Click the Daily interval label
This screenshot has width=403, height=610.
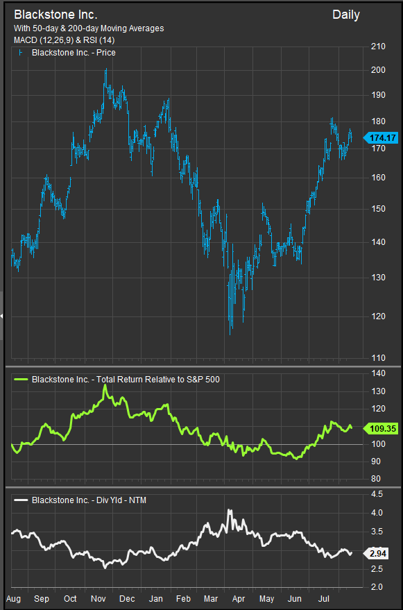point(346,15)
